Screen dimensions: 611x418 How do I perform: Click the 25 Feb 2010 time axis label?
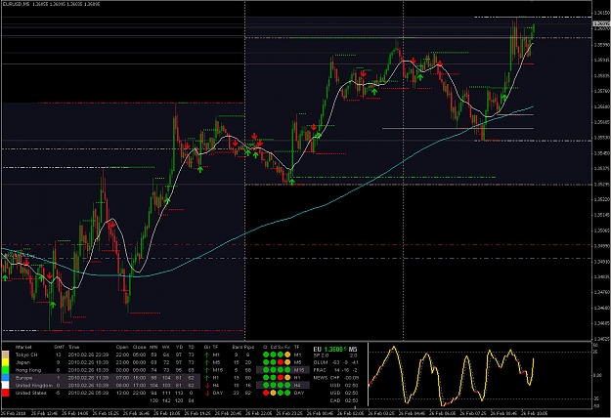click(x=16, y=412)
